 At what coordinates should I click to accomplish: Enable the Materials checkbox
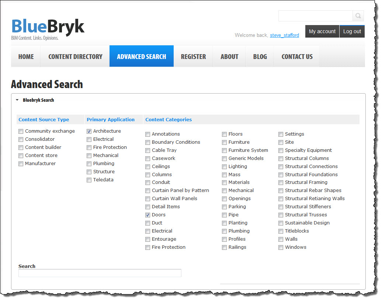click(225, 183)
